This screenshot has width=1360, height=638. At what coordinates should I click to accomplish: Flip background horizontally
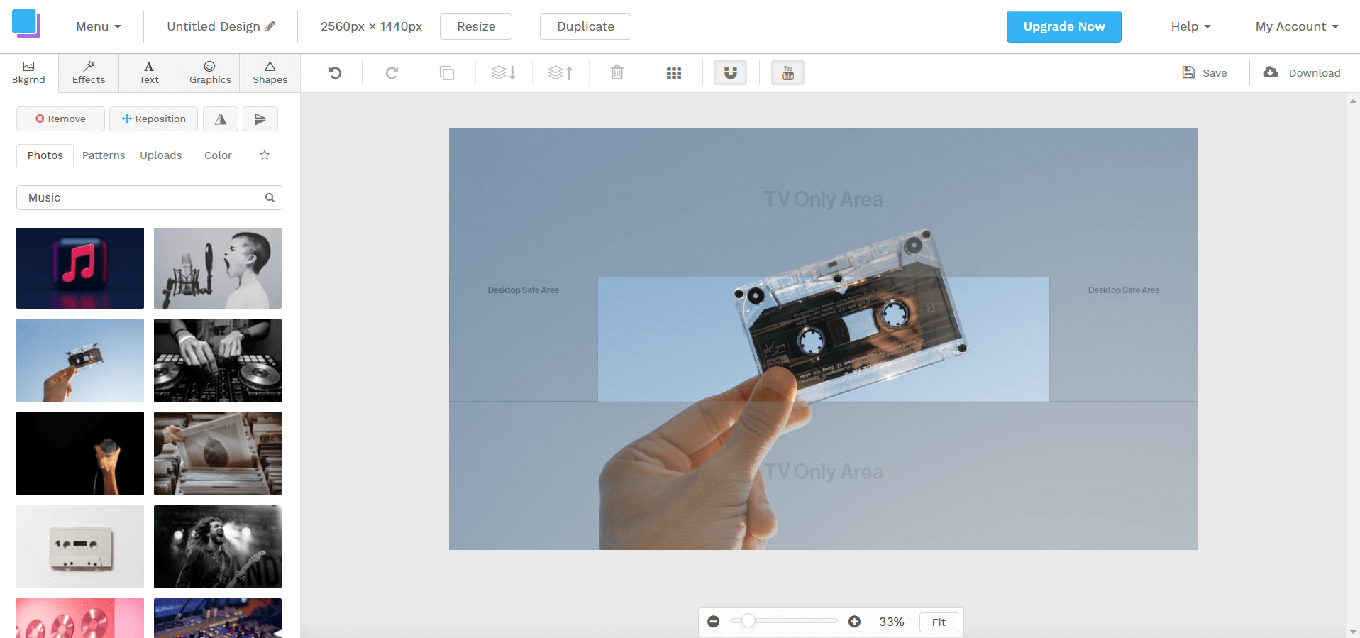click(221, 119)
